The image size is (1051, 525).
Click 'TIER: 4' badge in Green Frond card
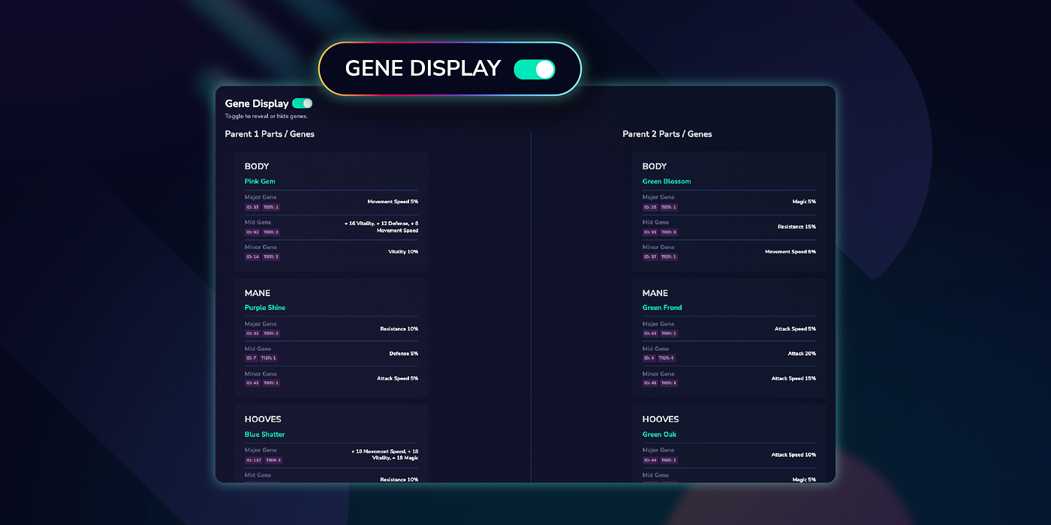coord(667,358)
